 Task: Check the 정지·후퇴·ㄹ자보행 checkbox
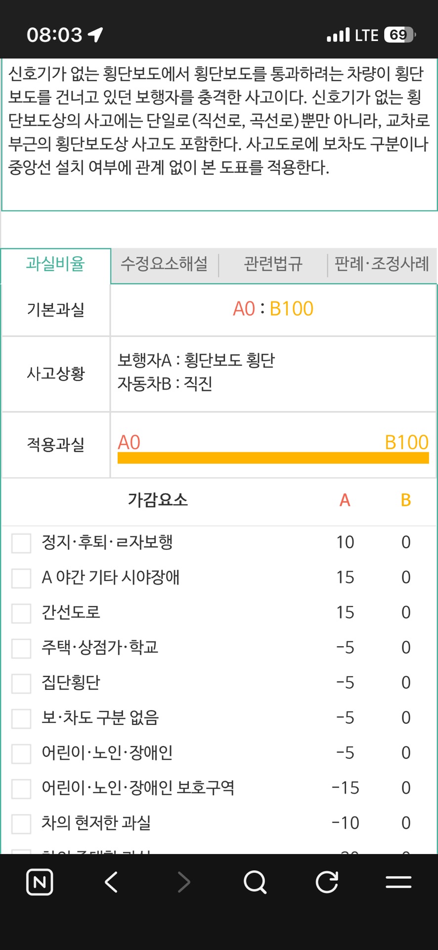(21, 543)
